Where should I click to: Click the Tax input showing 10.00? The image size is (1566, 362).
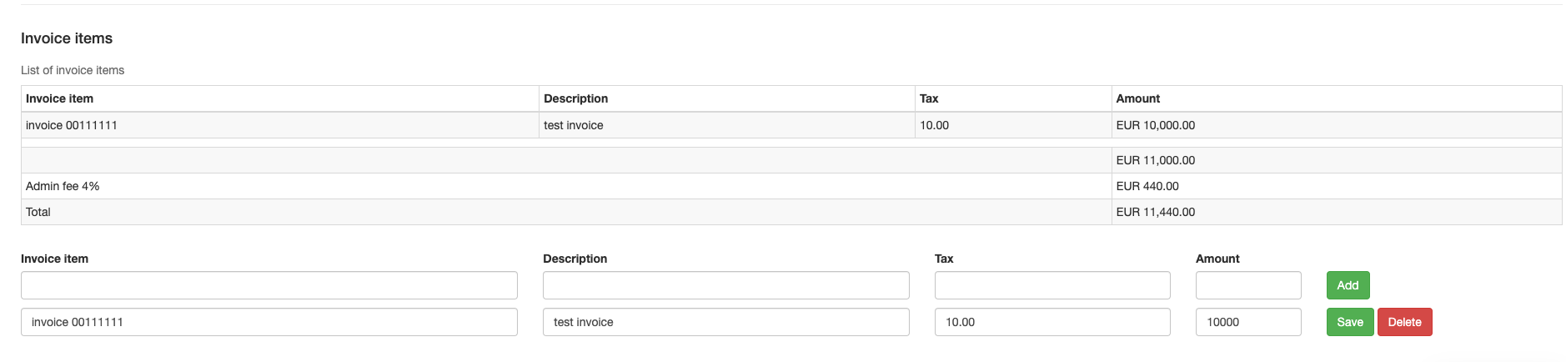click(x=1052, y=322)
